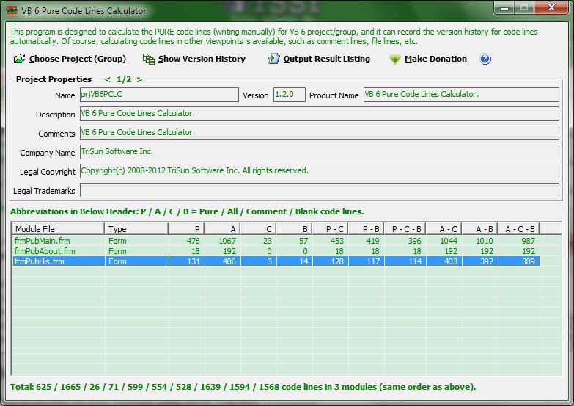Click the P - C - B column header
This screenshot has height=406, width=574.
coord(405,229)
